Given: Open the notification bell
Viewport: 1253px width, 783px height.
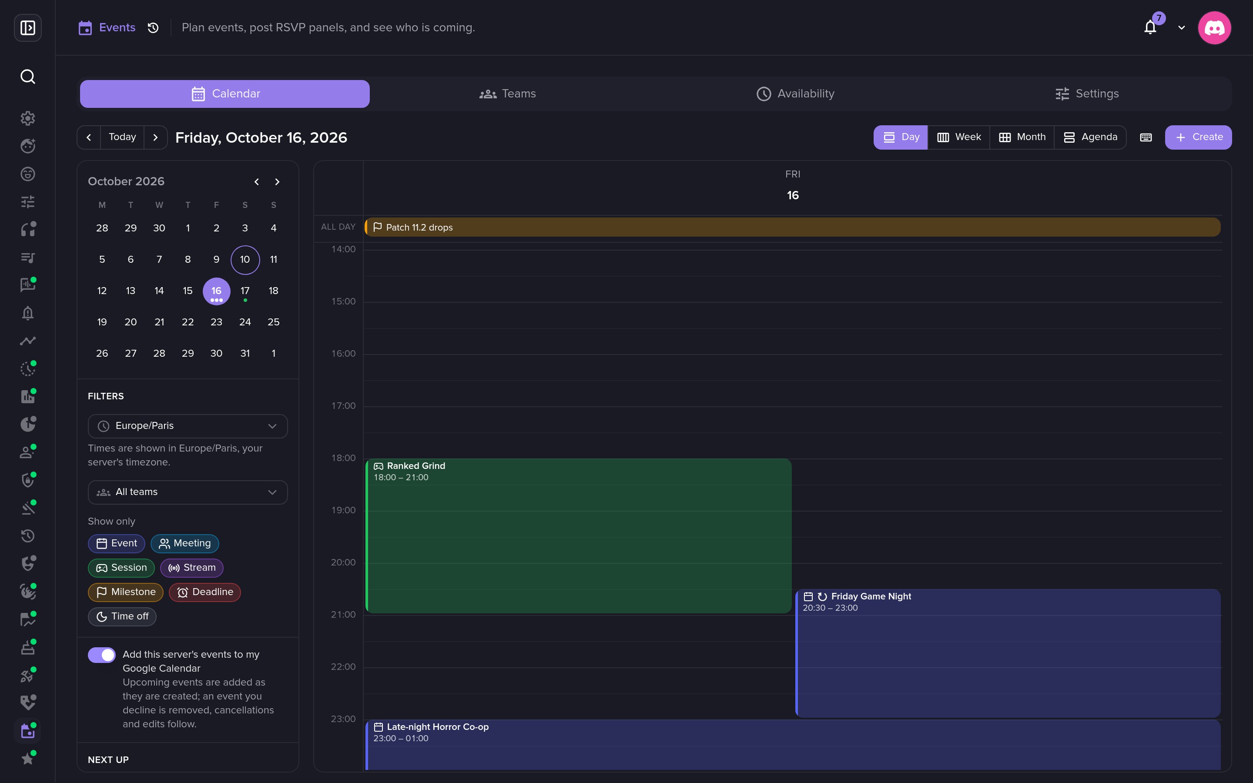Looking at the screenshot, I should click(x=1150, y=27).
